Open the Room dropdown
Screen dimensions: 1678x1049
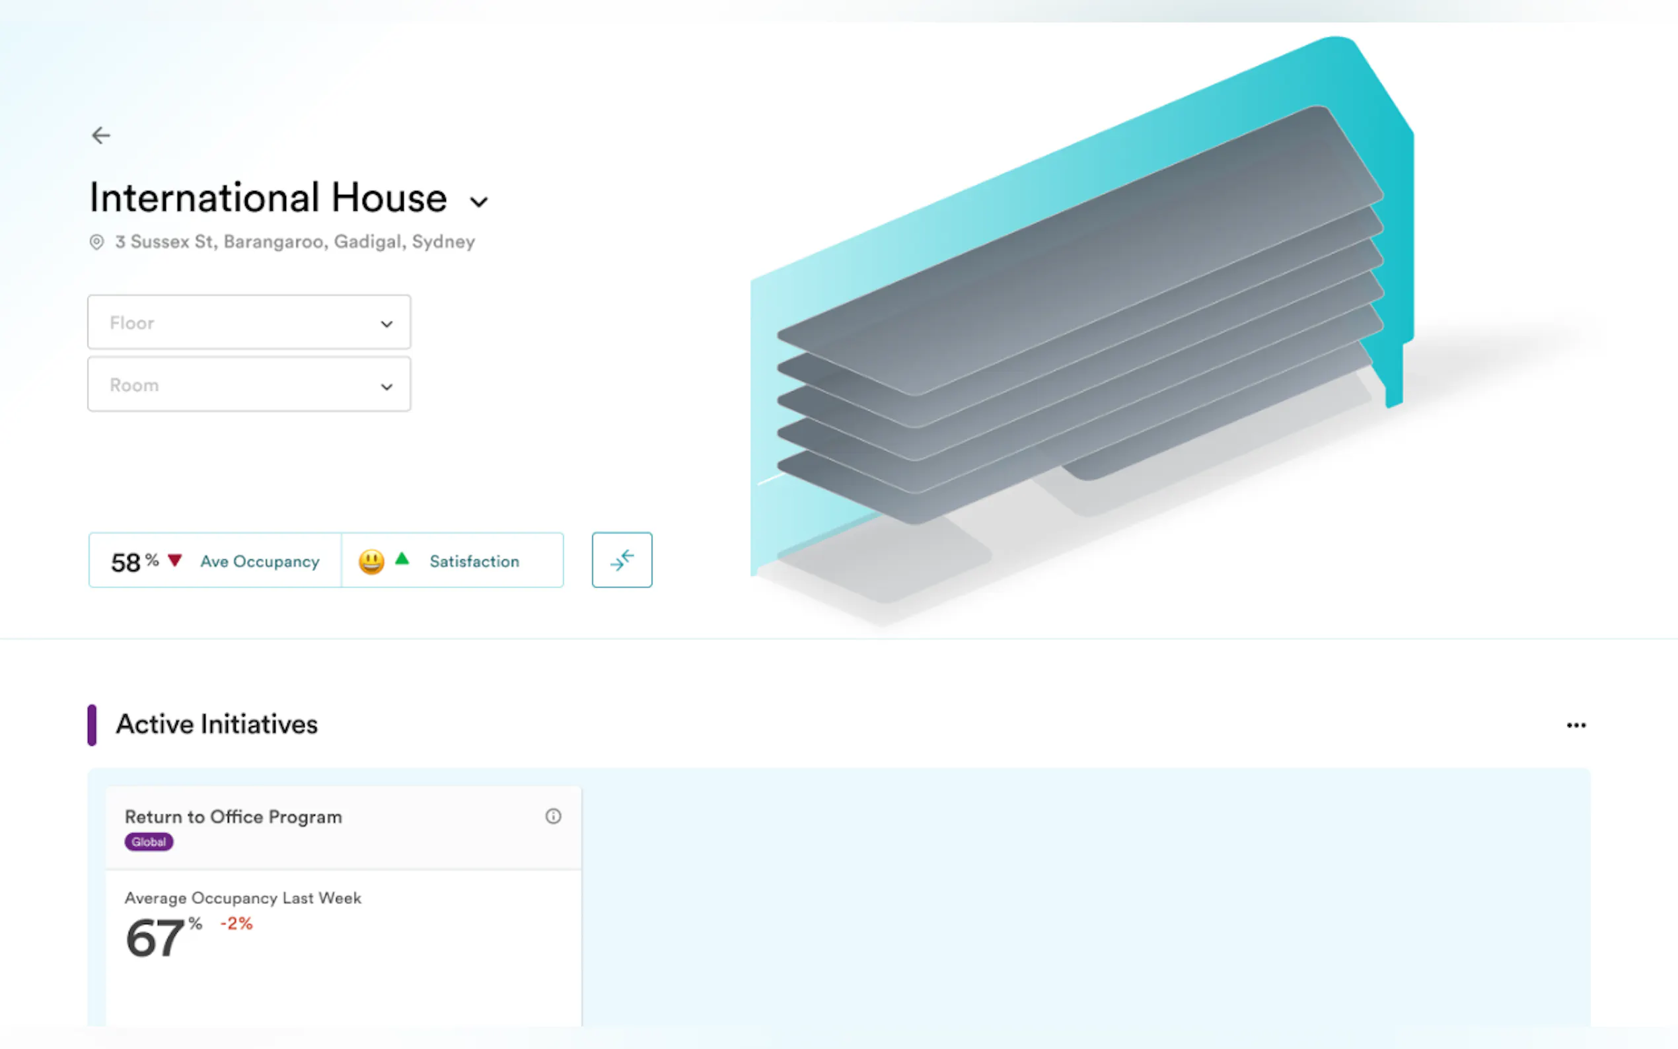(x=249, y=385)
